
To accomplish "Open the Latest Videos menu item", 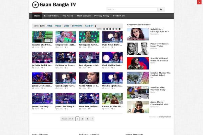I will coord(51,16).
